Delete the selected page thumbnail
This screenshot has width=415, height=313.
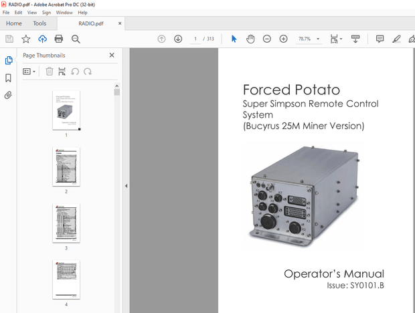(x=50, y=72)
